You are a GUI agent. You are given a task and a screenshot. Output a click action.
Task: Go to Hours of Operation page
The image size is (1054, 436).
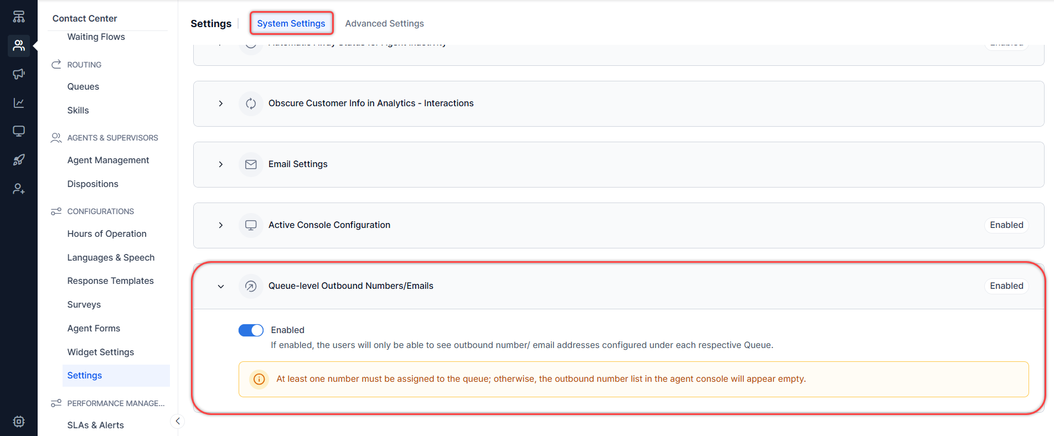(x=107, y=233)
